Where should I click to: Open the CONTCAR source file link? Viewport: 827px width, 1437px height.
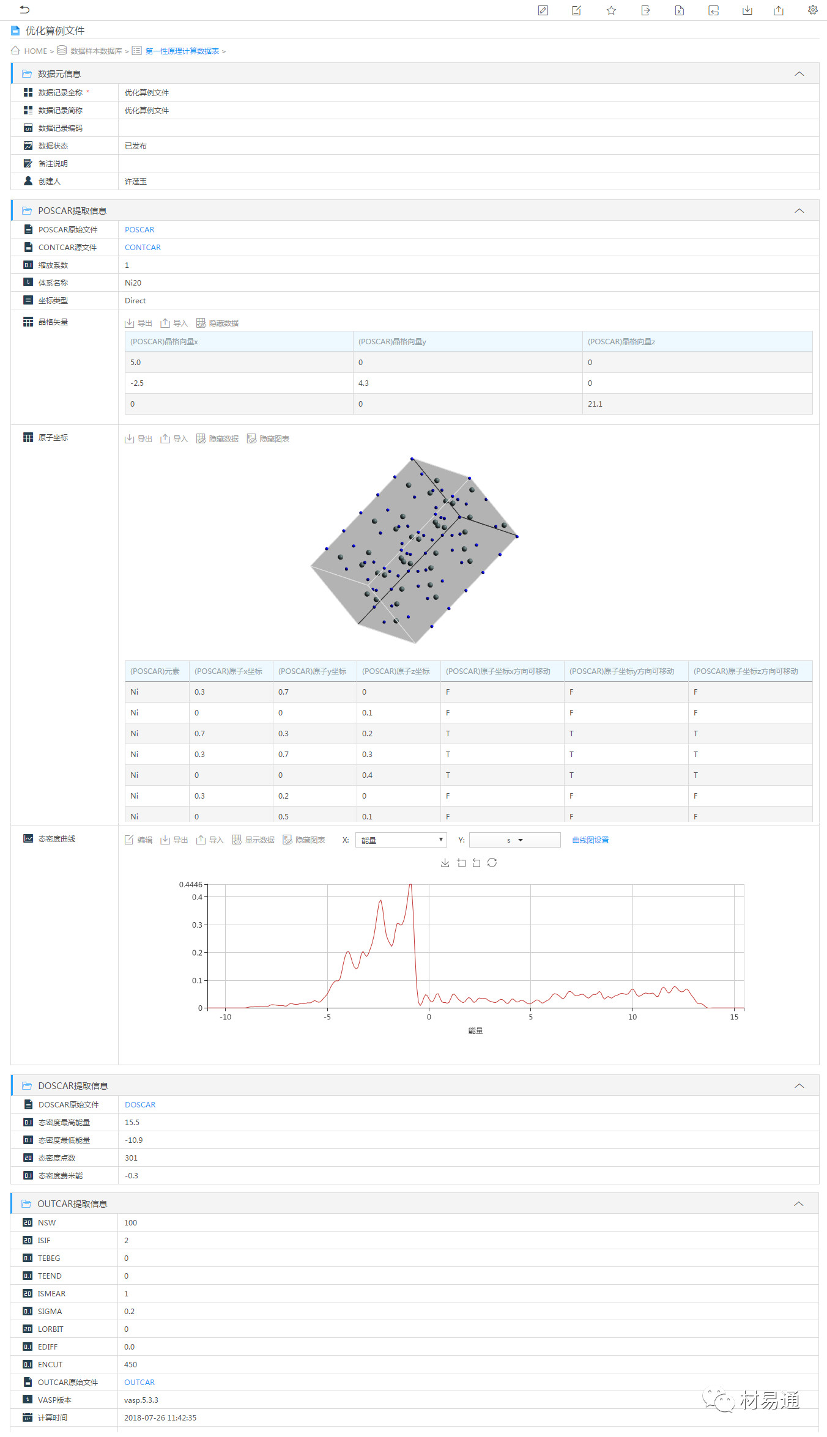pyautogui.click(x=143, y=248)
